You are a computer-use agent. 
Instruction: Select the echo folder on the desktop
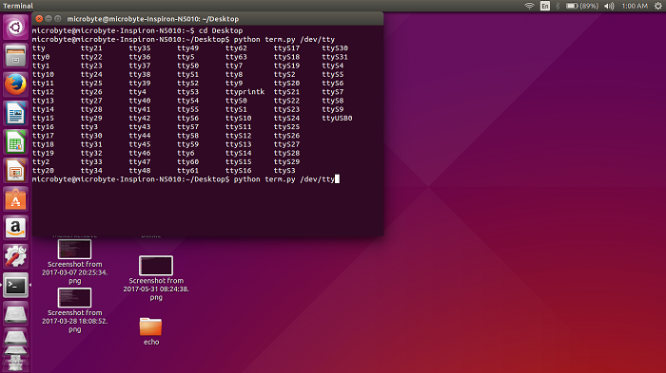click(x=150, y=331)
